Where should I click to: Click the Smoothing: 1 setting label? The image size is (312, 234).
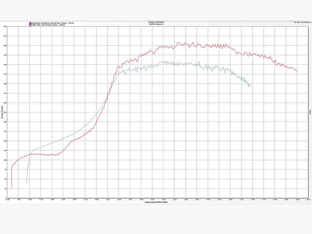click(x=306, y=22)
